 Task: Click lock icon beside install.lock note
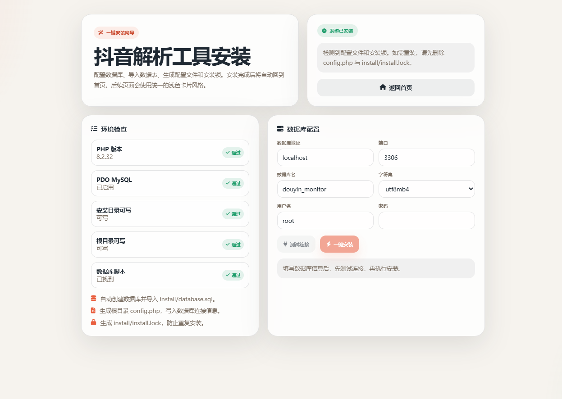[x=93, y=322]
